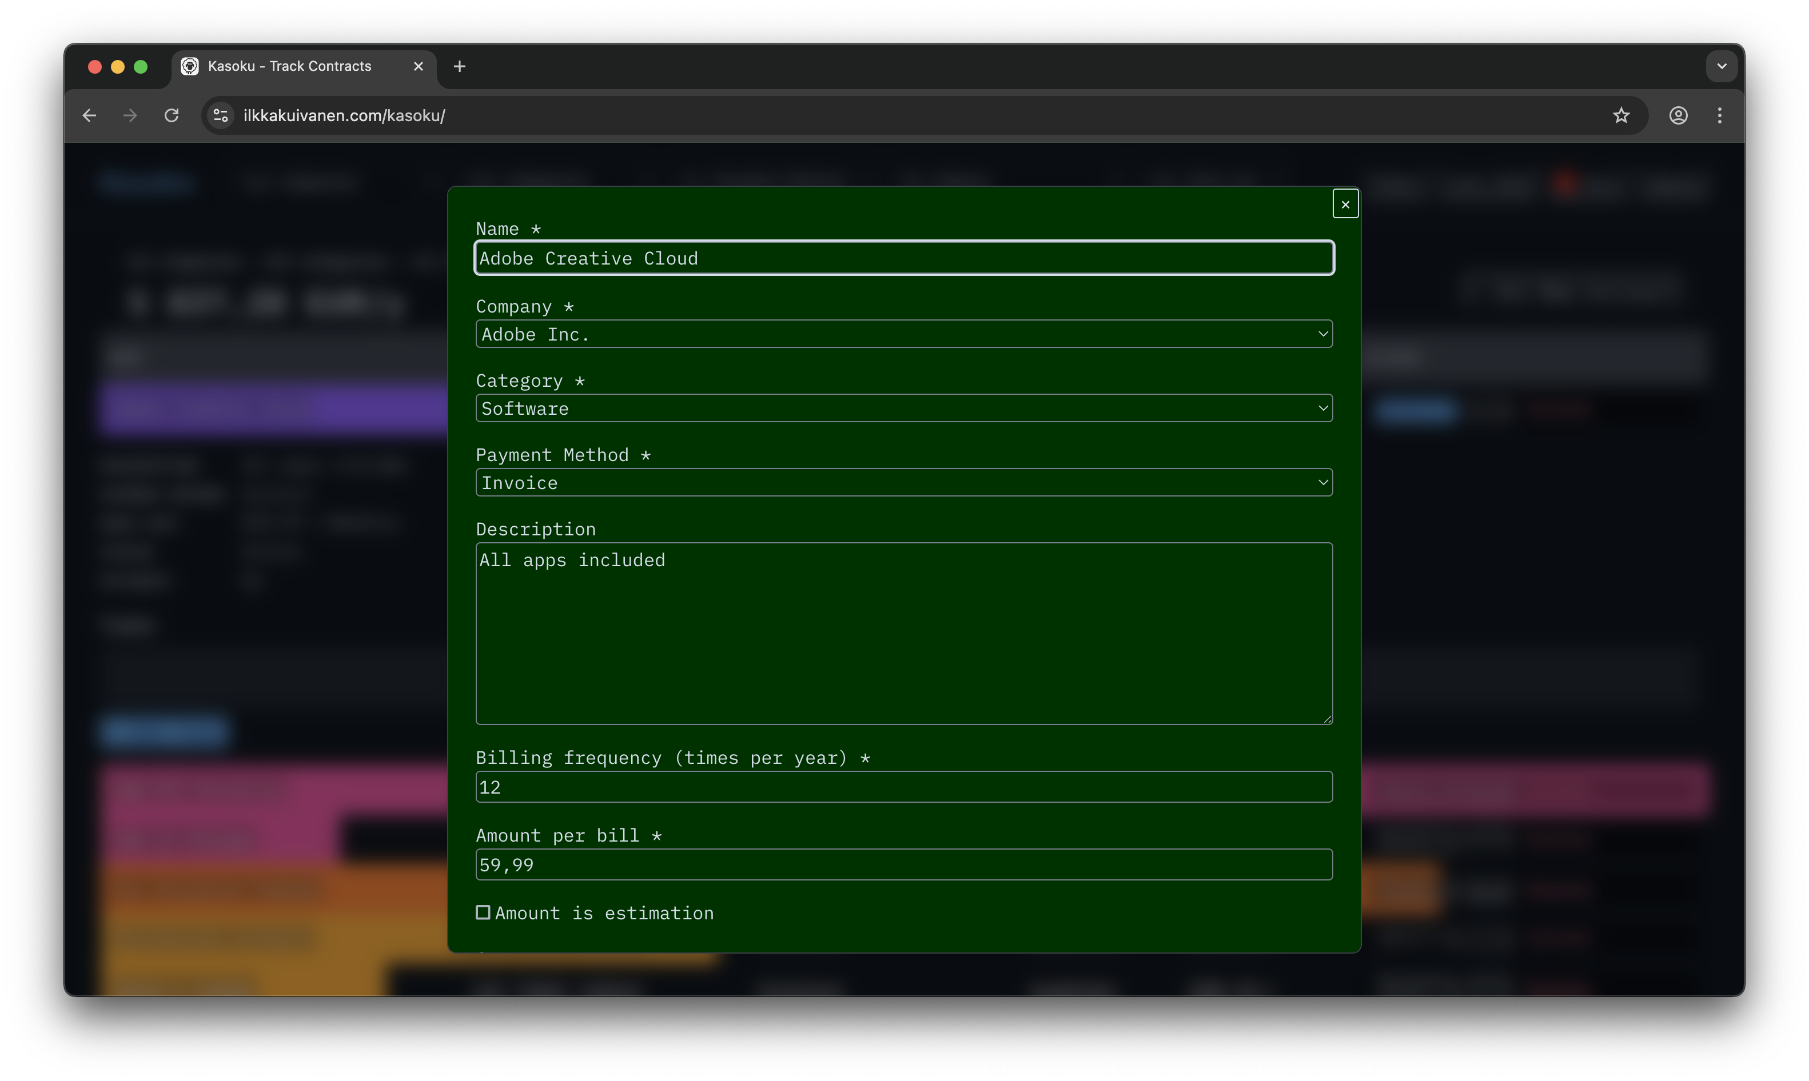Screen dimensions: 1809x1081
Task: Click the browser back arrow
Action: pyautogui.click(x=89, y=116)
